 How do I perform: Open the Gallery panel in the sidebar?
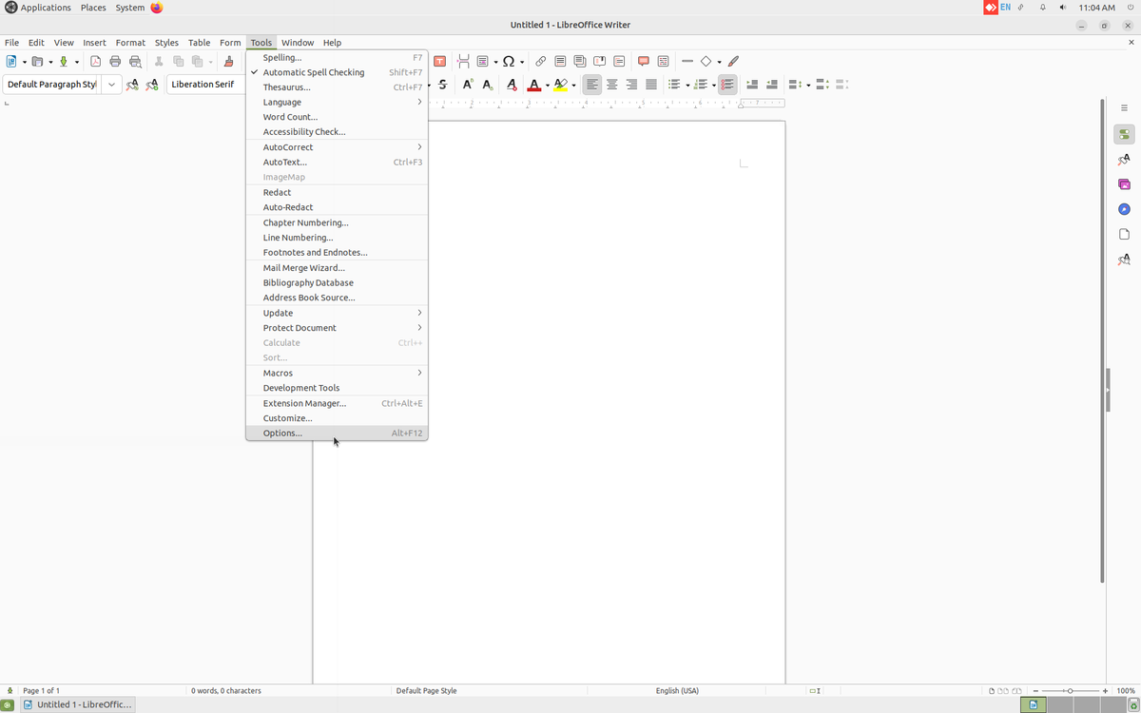[x=1123, y=183]
